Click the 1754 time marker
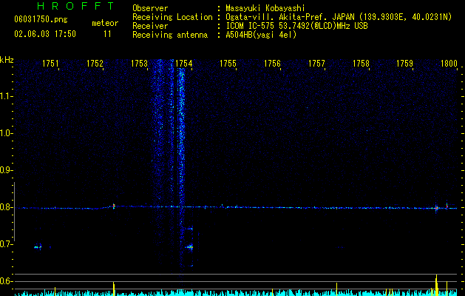Viewport: 465px width, 296px height. click(x=183, y=64)
